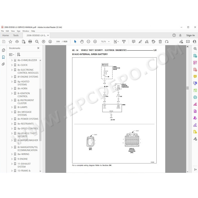
Task: Open the Help menu
Action: pos(33,31)
